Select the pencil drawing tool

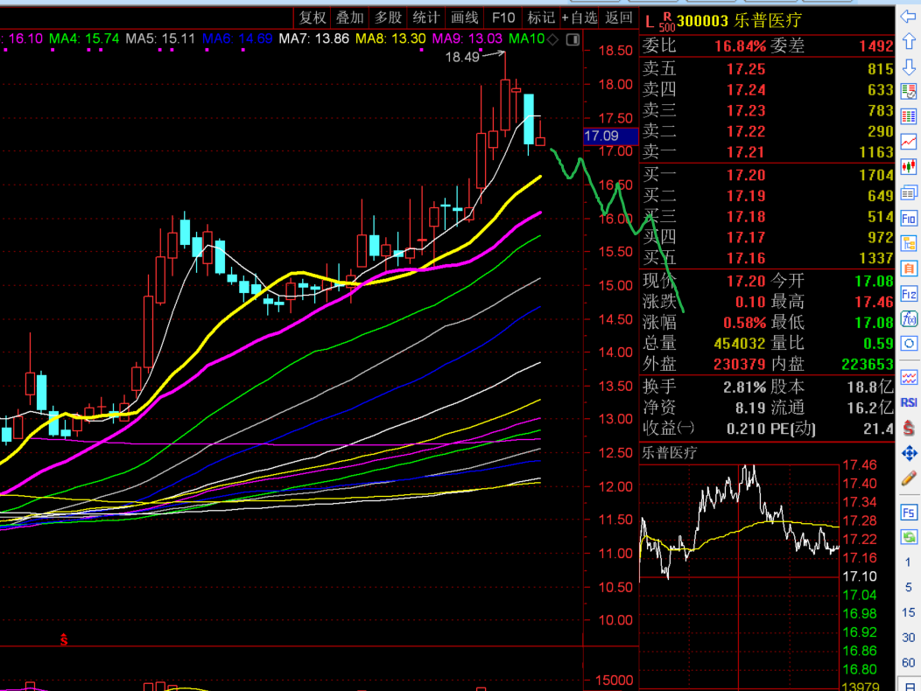(908, 478)
